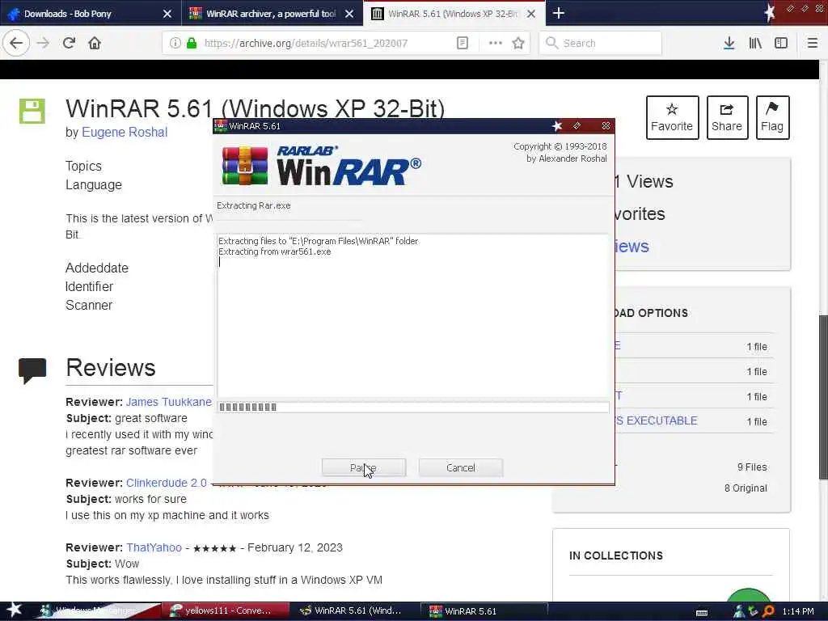Click the orange magnifier tray icon
This screenshot has width=828, height=621.
coord(768,611)
